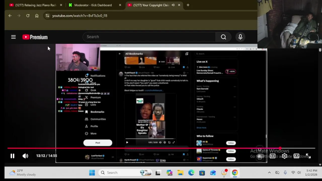Image resolution: width=322 pixels, height=181 pixels.
Task: Expand the hidden system tray icons chevron
Action: click(x=269, y=173)
